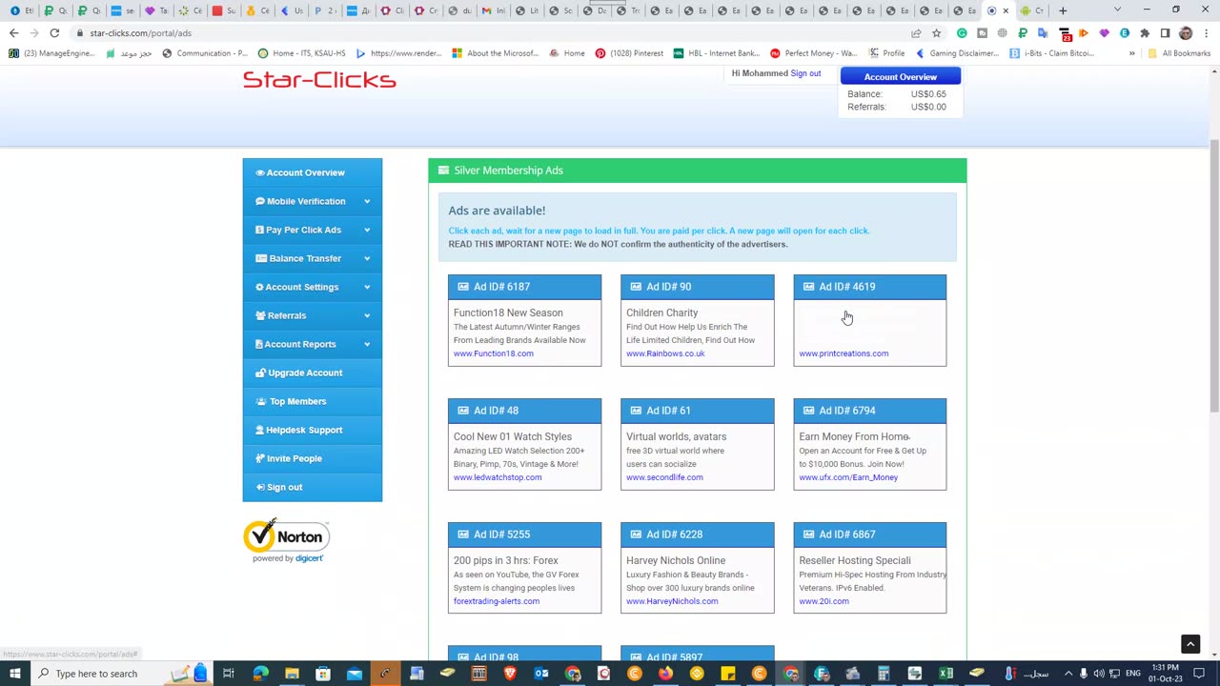The image size is (1220, 686).
Task: Expand the Account Reports arrow
Action: (x=367, y=344)
